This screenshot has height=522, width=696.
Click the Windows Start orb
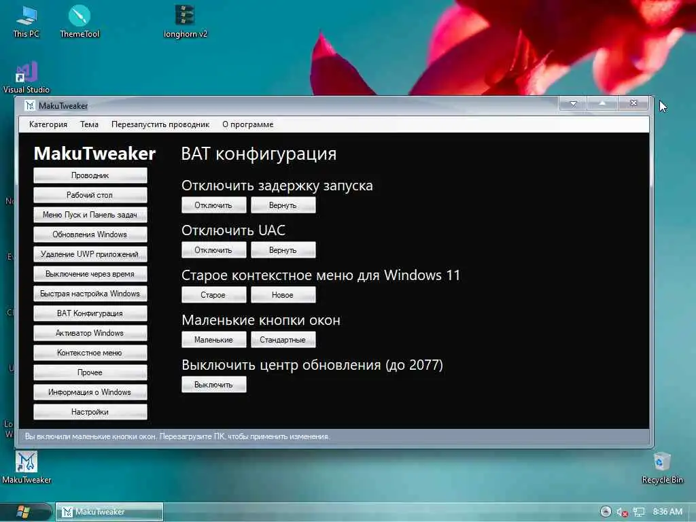(x=23, y=512)
